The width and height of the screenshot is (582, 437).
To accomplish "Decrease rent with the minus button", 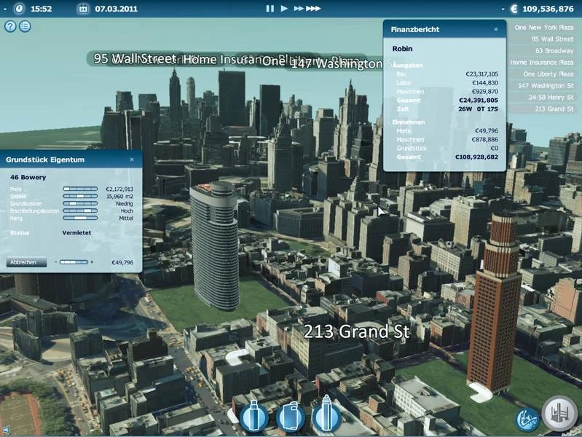I will coord(55,262).
